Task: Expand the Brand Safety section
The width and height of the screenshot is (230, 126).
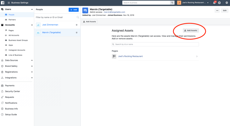Action: pyautogui.click(x=32, y=66)
